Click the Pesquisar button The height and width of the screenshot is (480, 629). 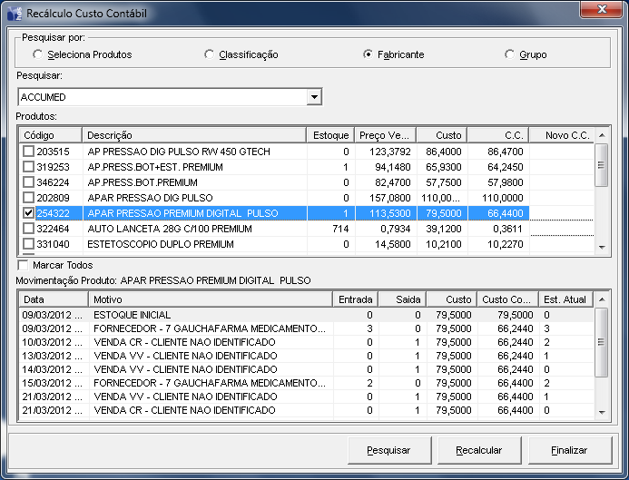389,450
